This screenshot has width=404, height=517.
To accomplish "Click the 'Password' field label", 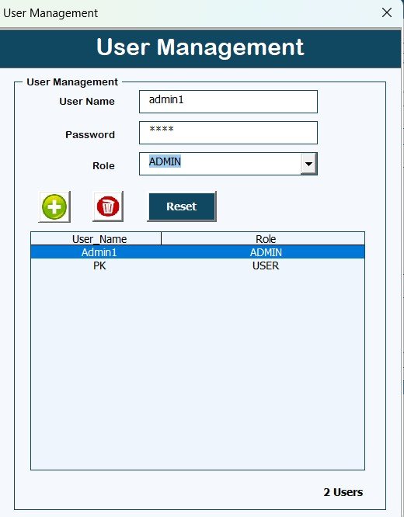I will tap(90, 134).
